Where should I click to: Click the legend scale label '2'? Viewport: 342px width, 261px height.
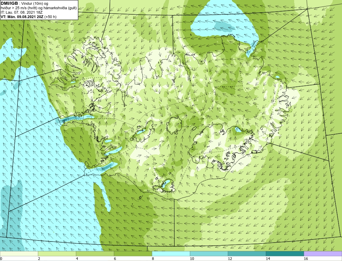click(39, 259)
